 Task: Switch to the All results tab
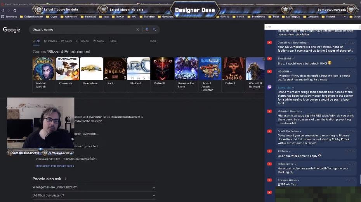[36, 41]
